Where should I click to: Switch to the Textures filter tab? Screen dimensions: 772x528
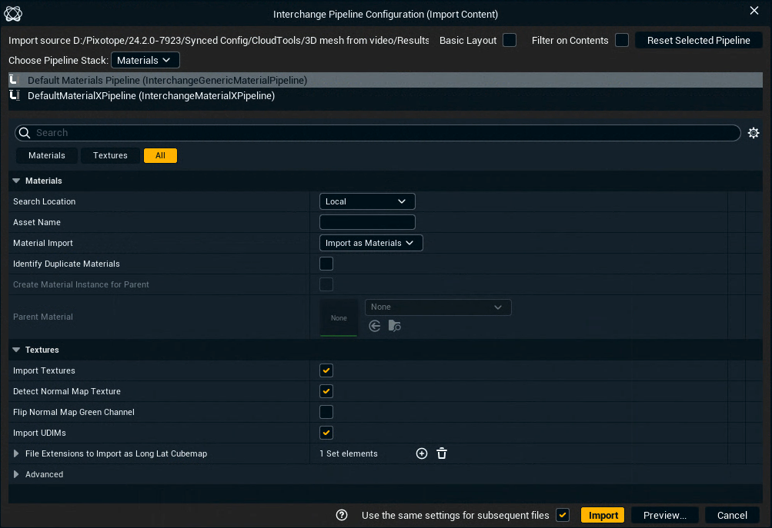(x=110, y=155)
